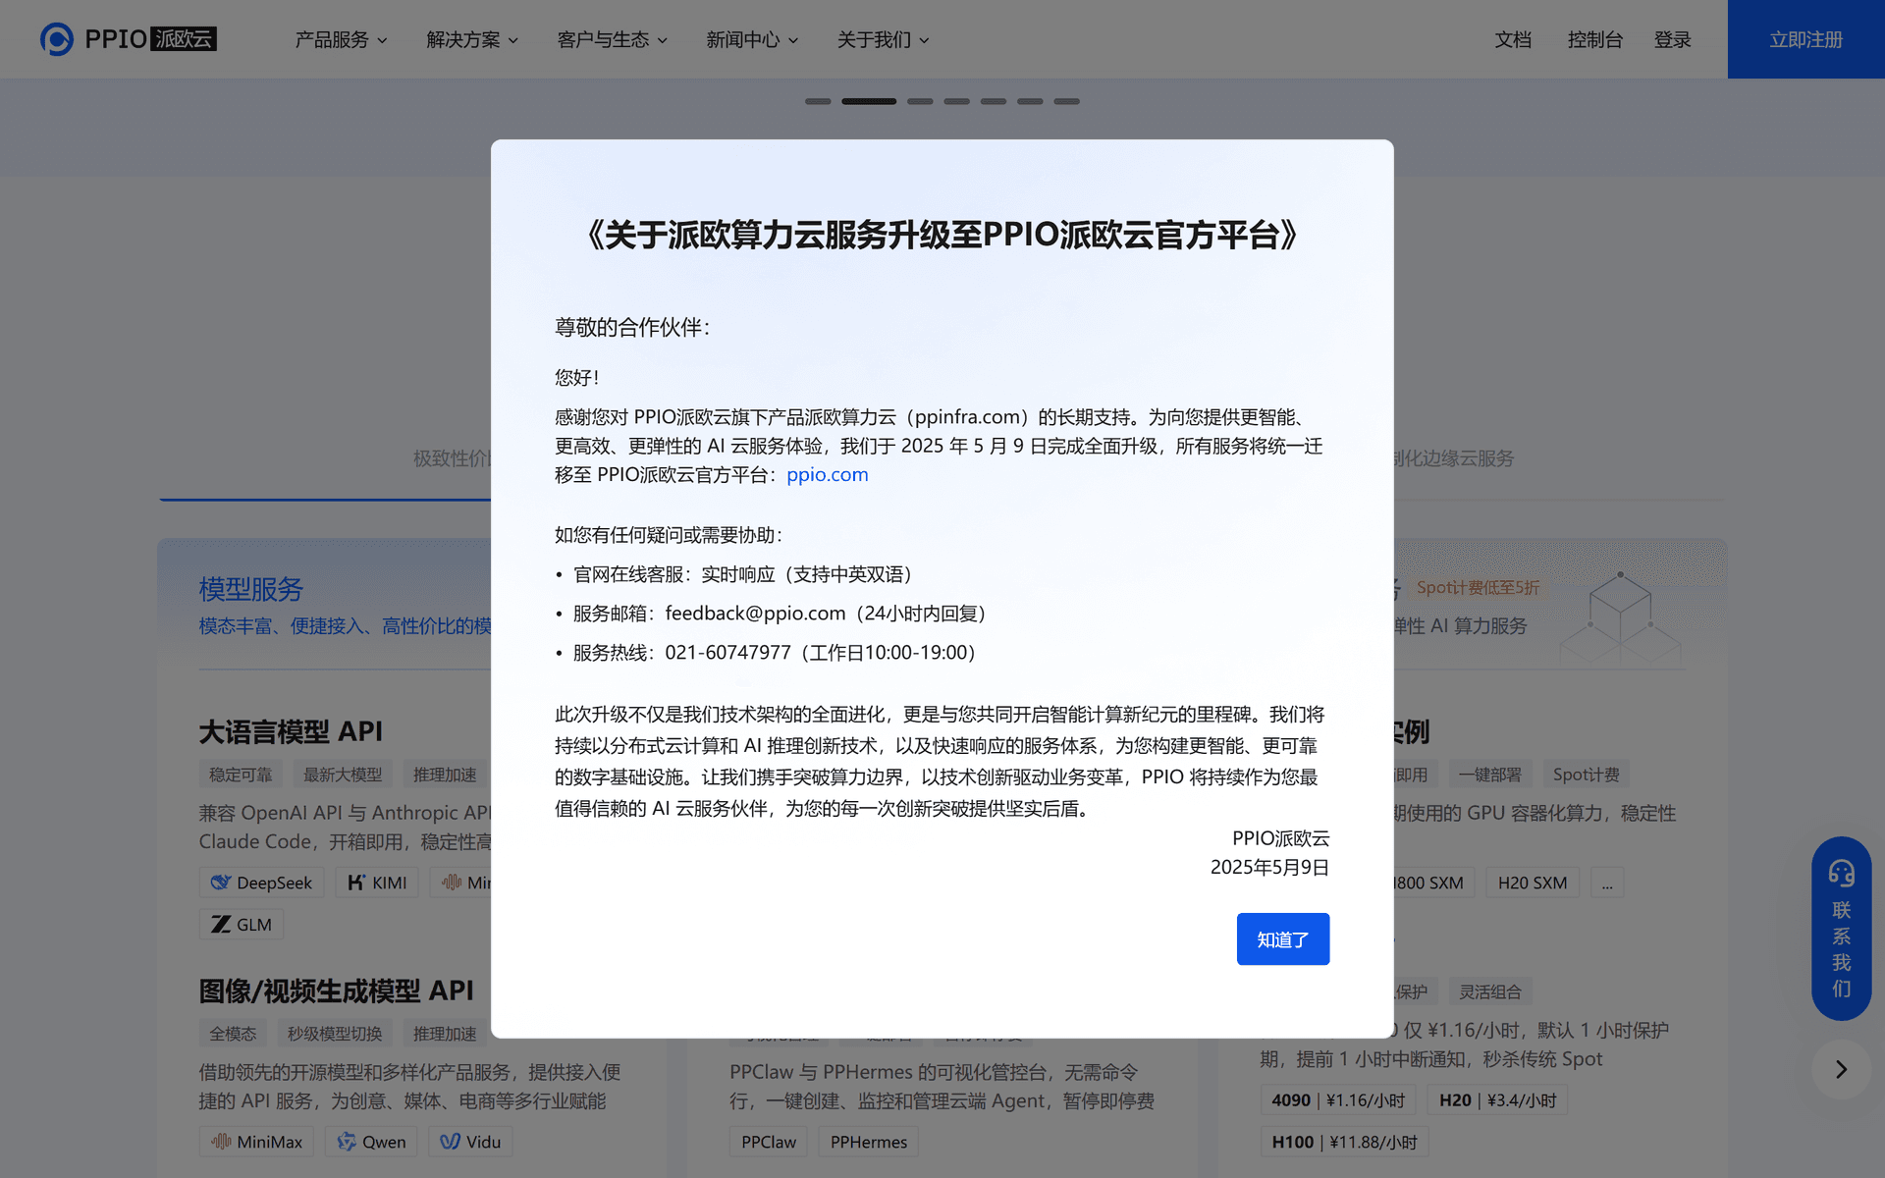
Task: Select the MiniMax model tag
Action: (256, 1142)
